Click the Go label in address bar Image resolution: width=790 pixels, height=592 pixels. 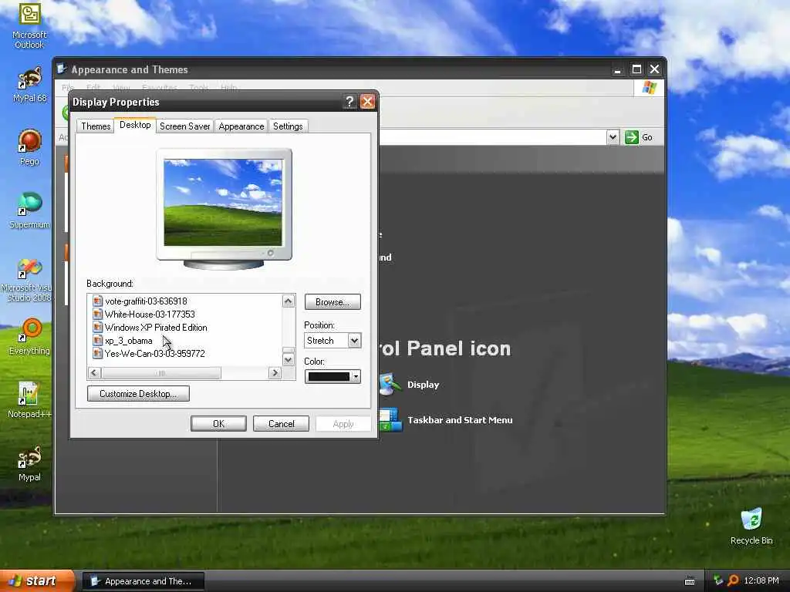pyautogui.click(x=647, y=137)
